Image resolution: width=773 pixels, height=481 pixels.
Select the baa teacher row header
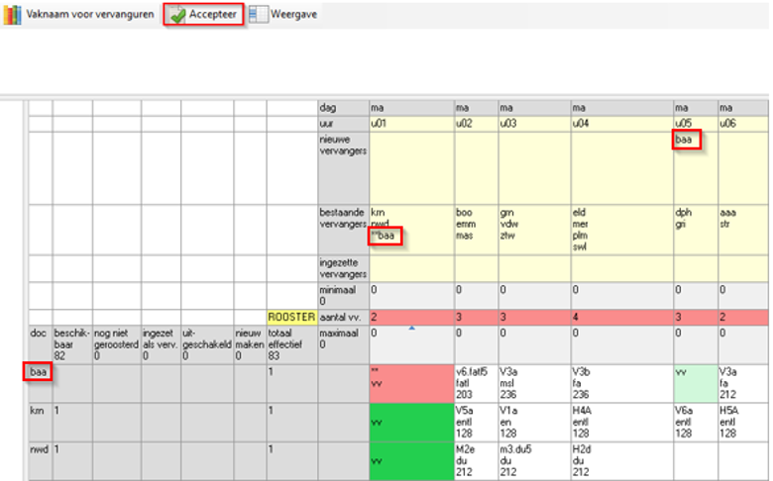(39, 372)
